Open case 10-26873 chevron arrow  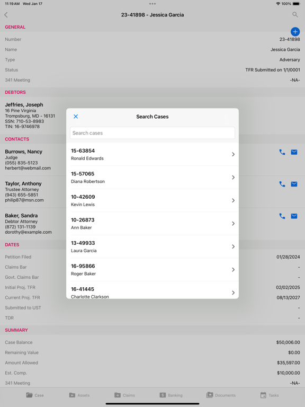(233, 224)
